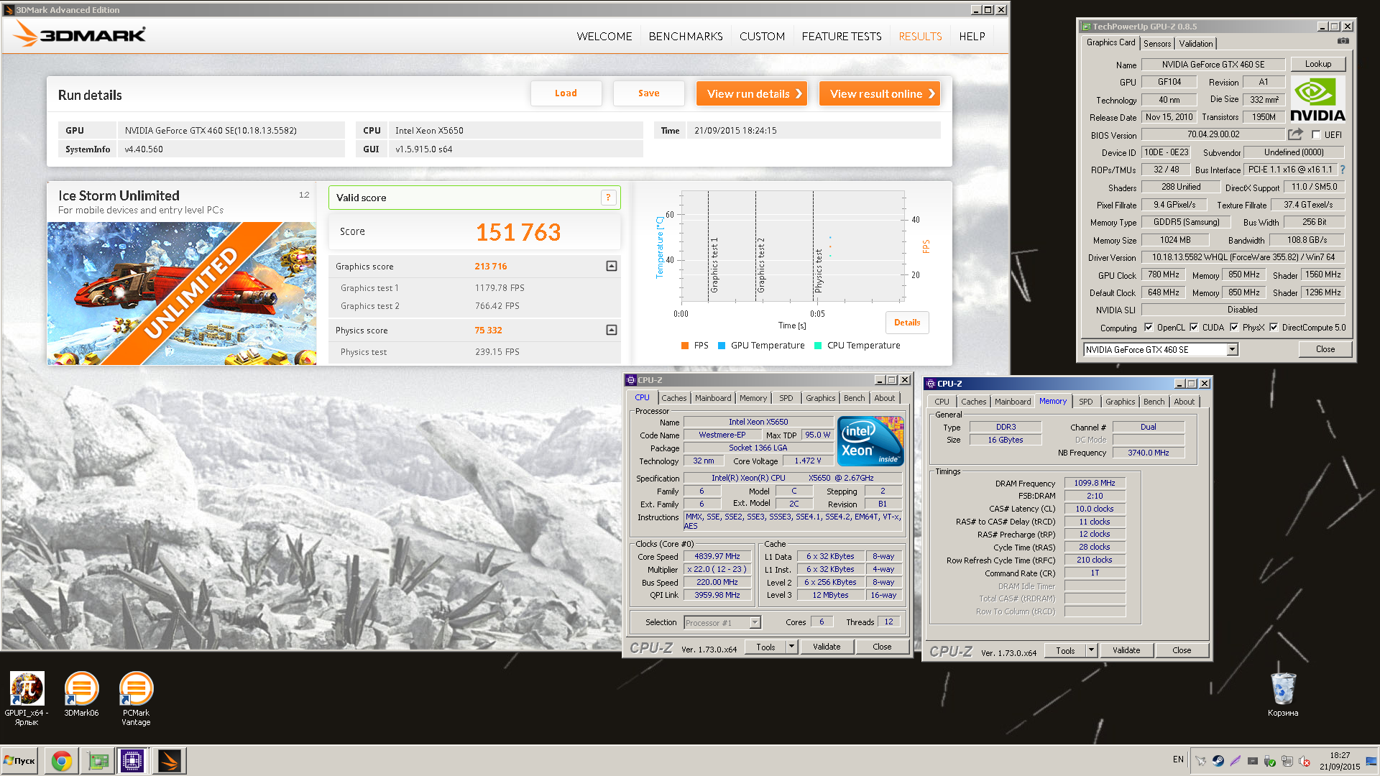Click the Ice Storm Unlimited thumbnail image
This screenshot has width=1380, height=776.
pos(182,294)
